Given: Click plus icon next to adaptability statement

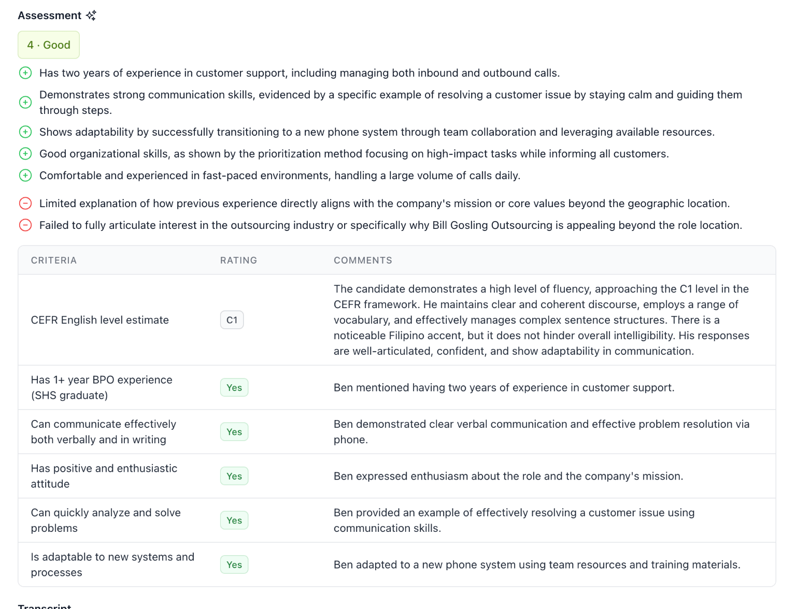Looking at the screenshot, I should click(25, 132).
